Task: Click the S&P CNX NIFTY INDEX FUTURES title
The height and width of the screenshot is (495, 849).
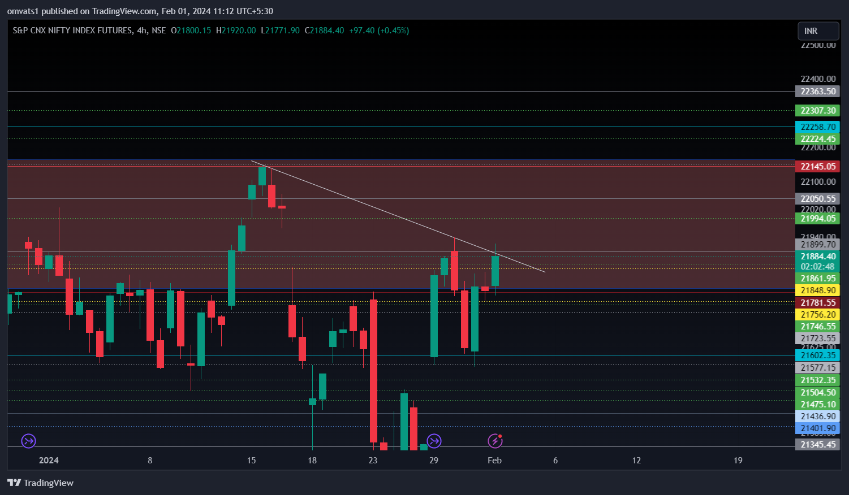Action: click(x=72, y=31)
